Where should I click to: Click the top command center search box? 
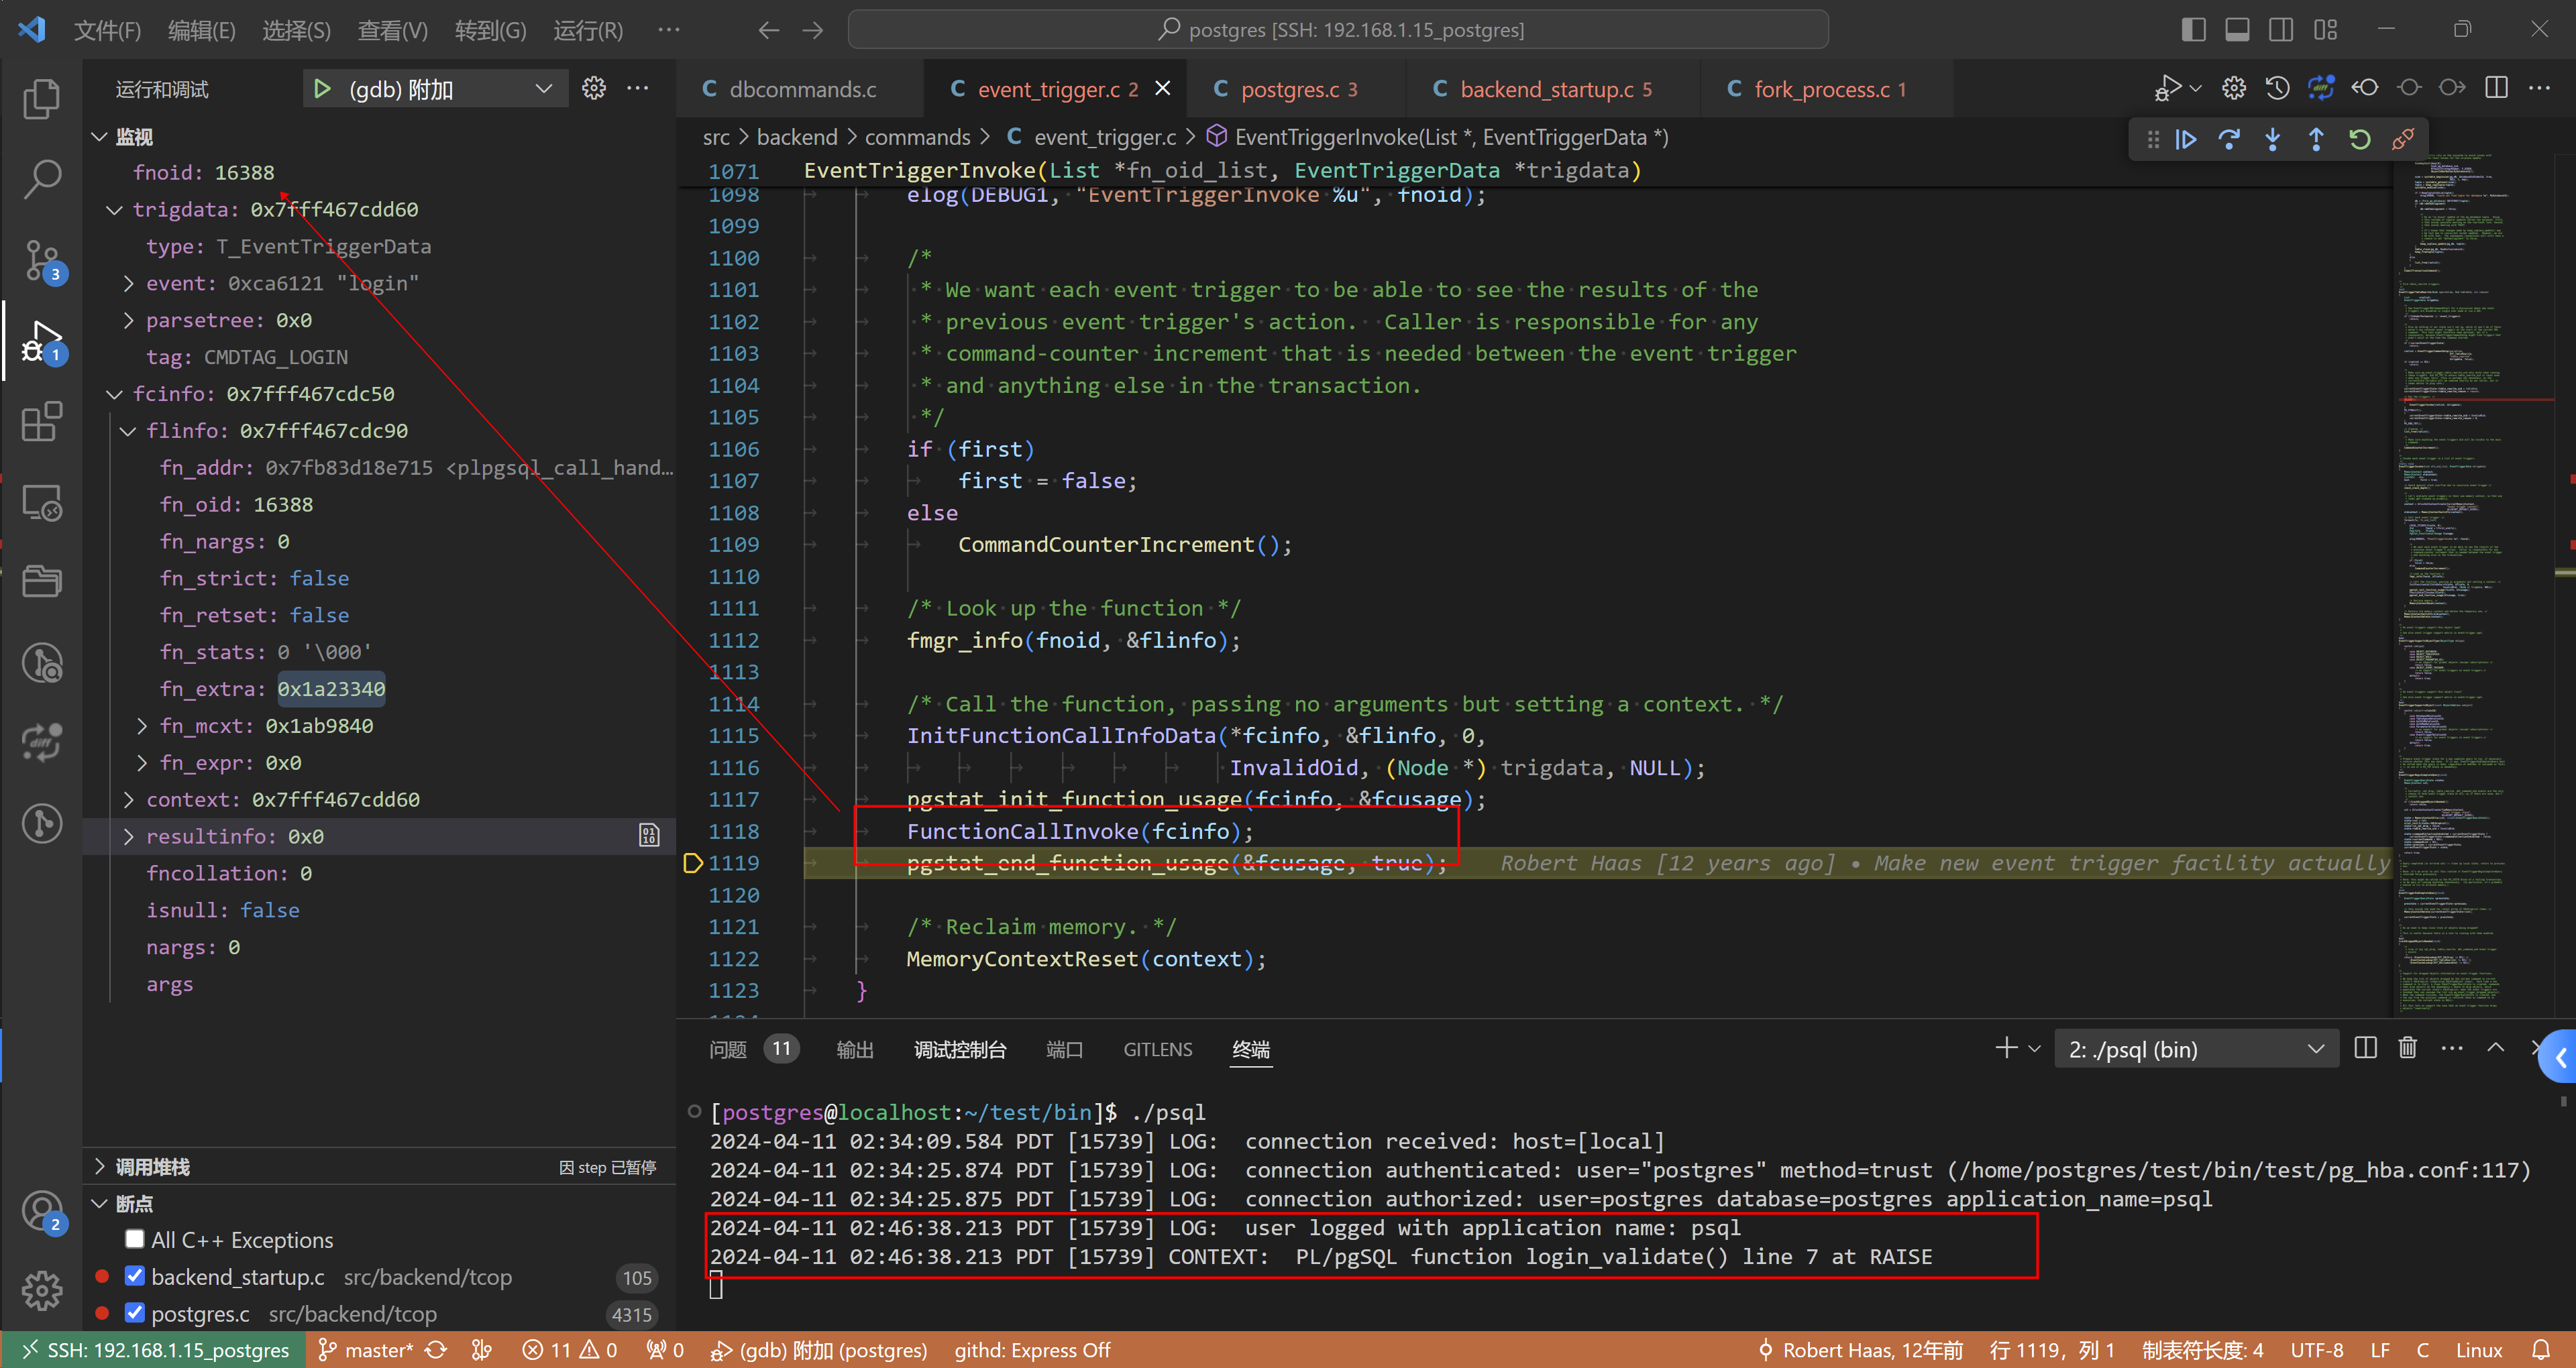pyautogui.click(x=1337, y=29)
